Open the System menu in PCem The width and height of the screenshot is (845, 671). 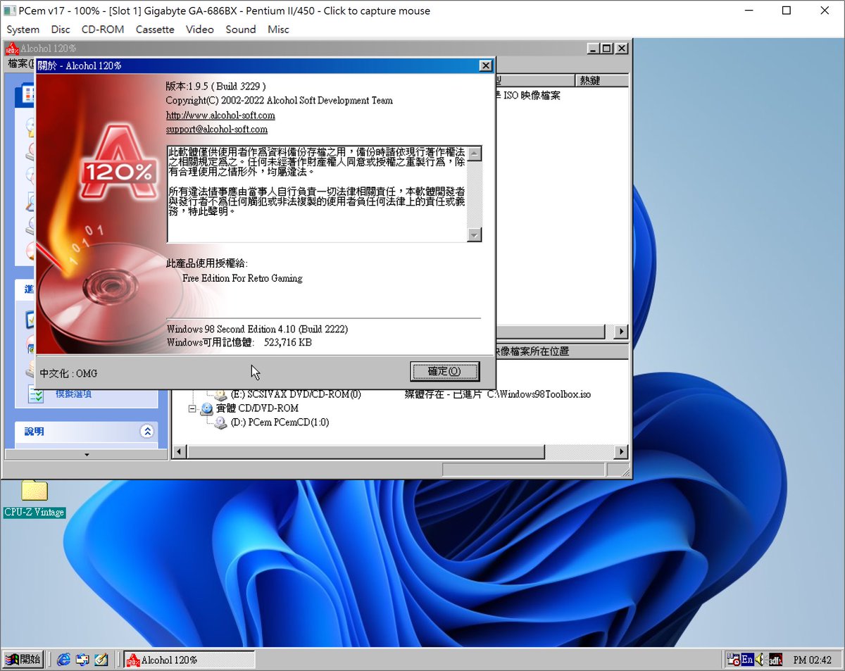[x=23, y=30]
